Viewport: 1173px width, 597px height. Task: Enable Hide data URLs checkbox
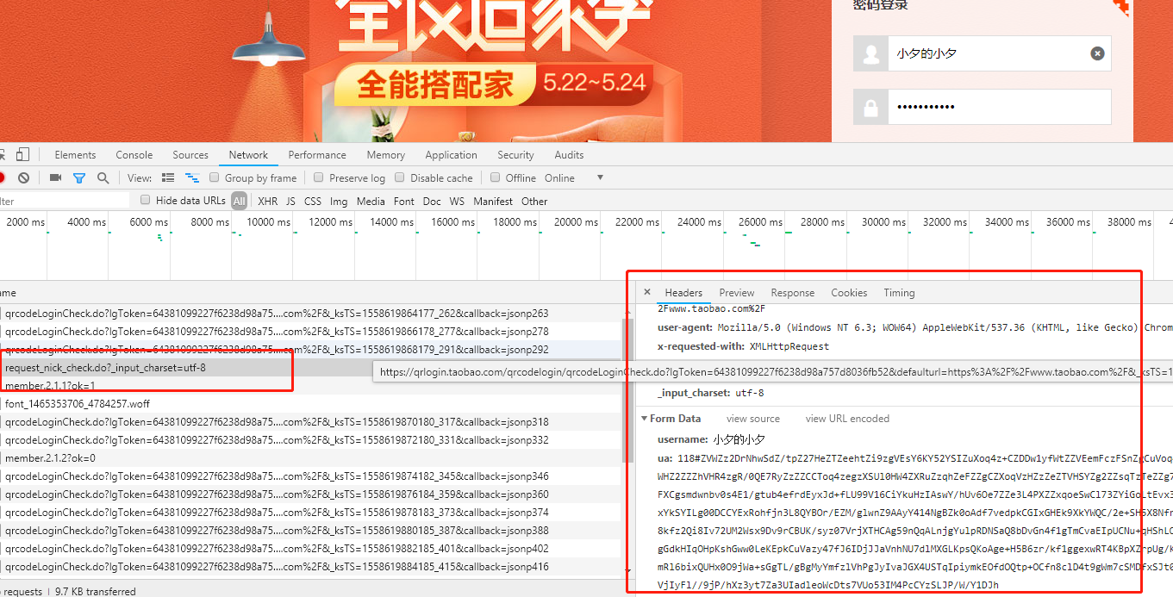pos(146,200)
